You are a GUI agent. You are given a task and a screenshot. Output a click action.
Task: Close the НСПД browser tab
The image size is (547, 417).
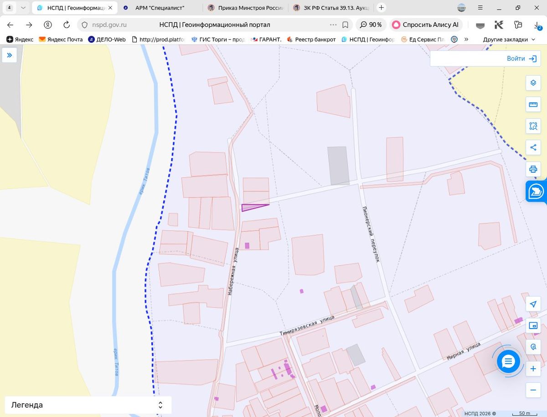click(x=110, y=8)
